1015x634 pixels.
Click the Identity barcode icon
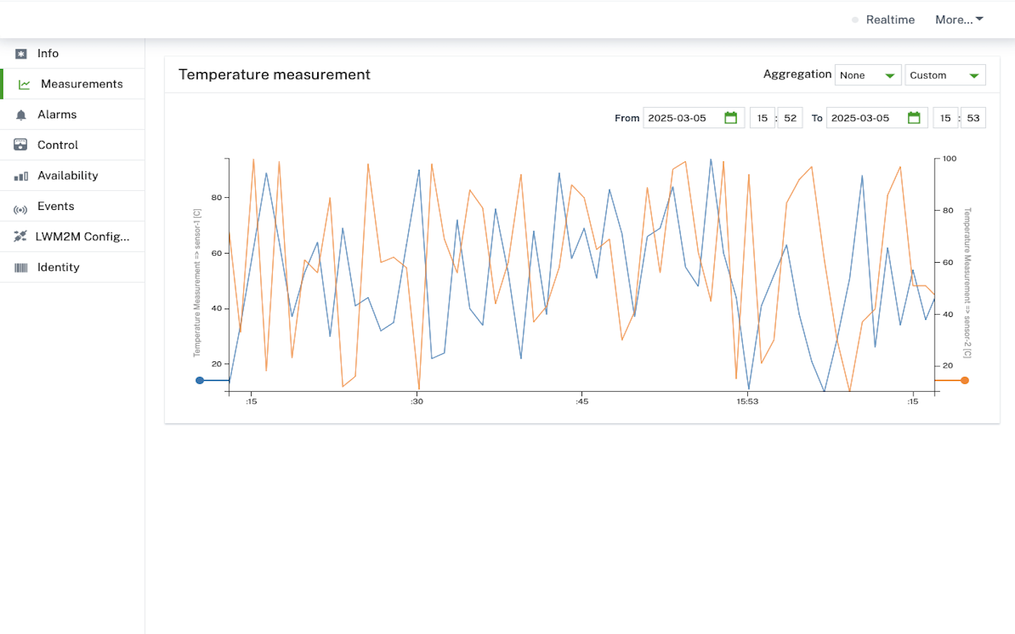point(21,268)
